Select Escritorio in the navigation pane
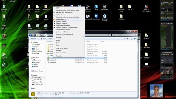This screenshot has height=99, width=176. (37, 49)
